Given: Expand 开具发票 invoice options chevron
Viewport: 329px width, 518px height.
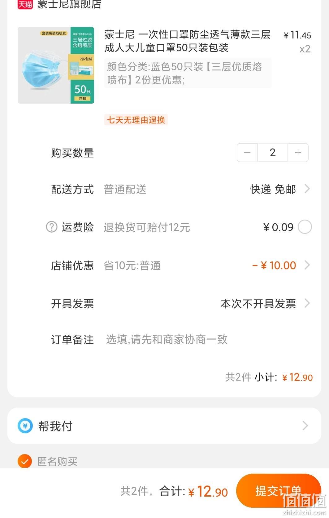Looking at the screenshot, I should pyautogui.click(x=307, y=303).
